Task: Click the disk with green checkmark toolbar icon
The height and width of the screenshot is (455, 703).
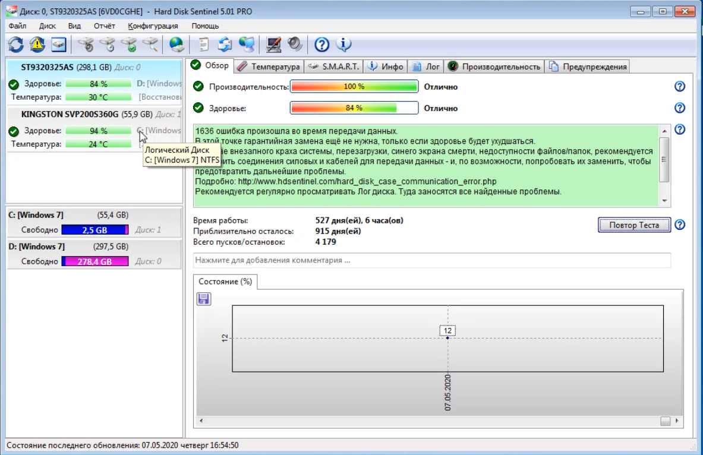Action: (x=129, y=45)
